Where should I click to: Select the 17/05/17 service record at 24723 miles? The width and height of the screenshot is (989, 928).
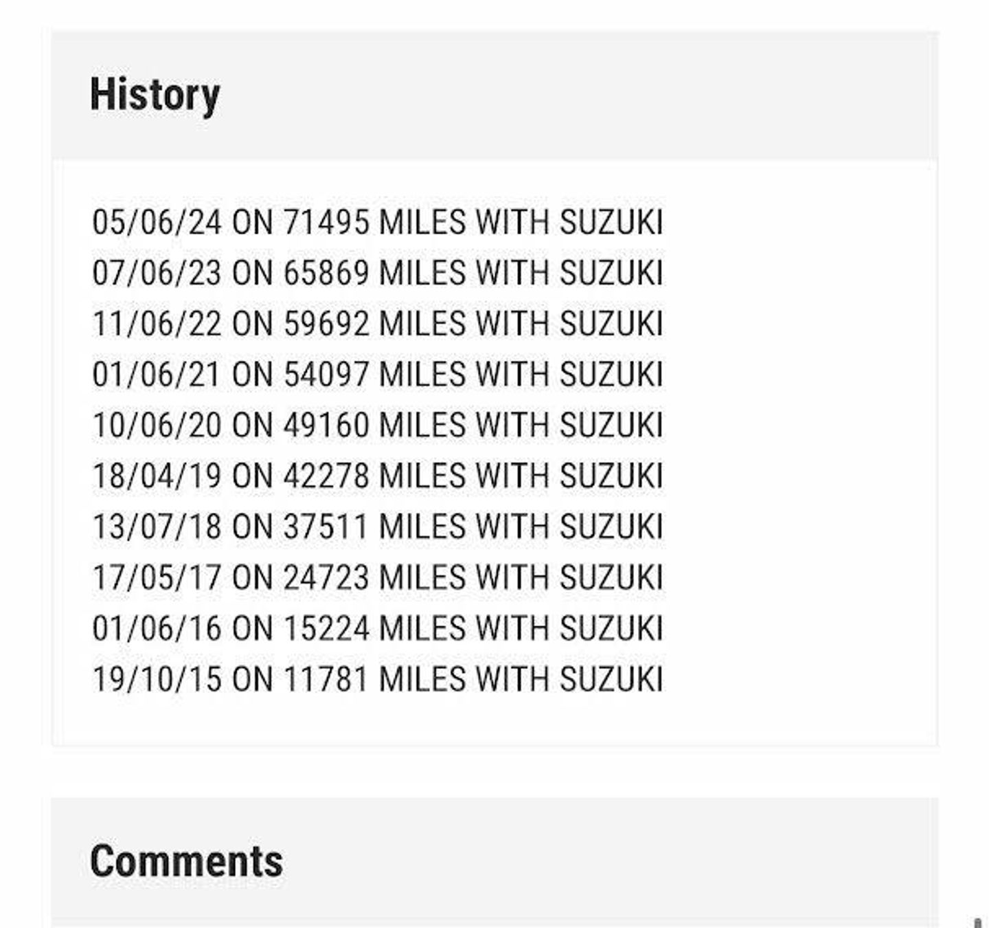point(378,577)
